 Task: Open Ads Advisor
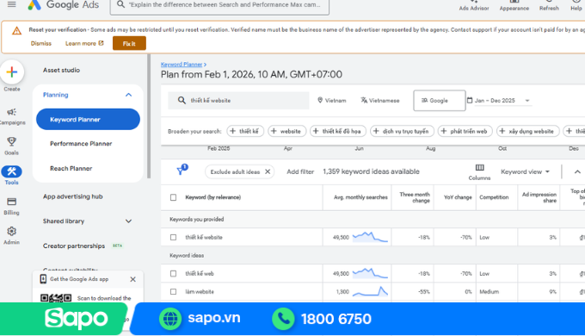point(474,5)
